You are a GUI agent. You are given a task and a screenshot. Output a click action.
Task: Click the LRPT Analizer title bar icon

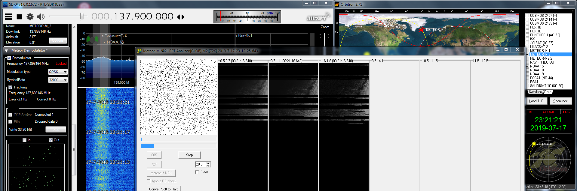tap(139, 51)
